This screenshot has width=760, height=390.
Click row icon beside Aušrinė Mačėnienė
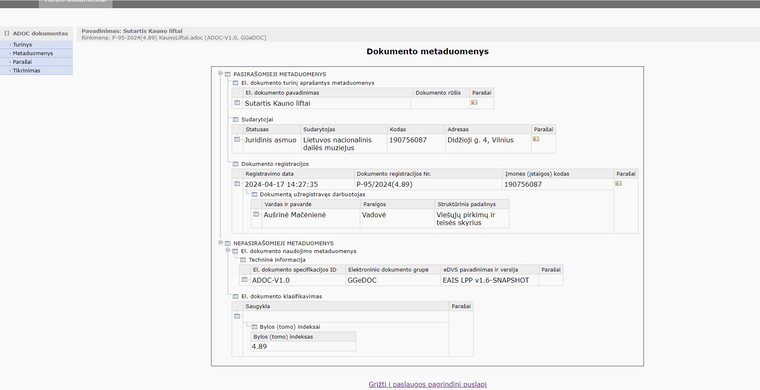click(x=256, y=214)
